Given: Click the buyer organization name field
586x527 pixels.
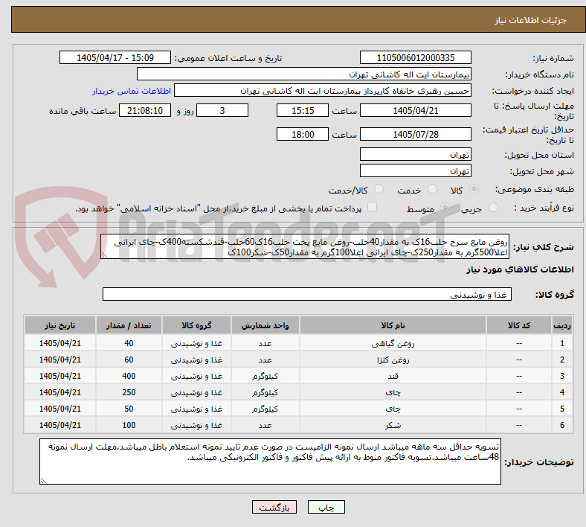Looking at the screenshot, I should tap(304, 74).
